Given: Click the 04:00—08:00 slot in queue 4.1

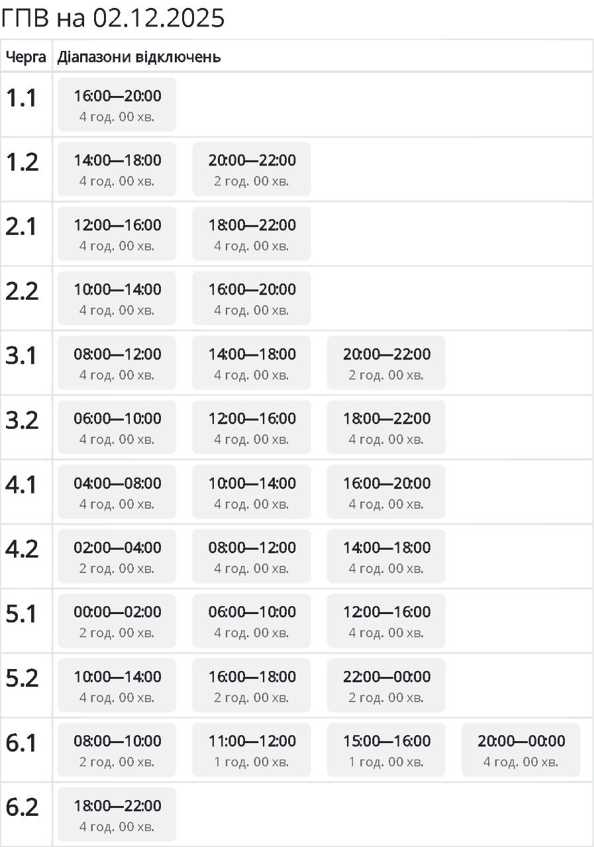Looking at the screenshot, I should [x=117, y=492].
